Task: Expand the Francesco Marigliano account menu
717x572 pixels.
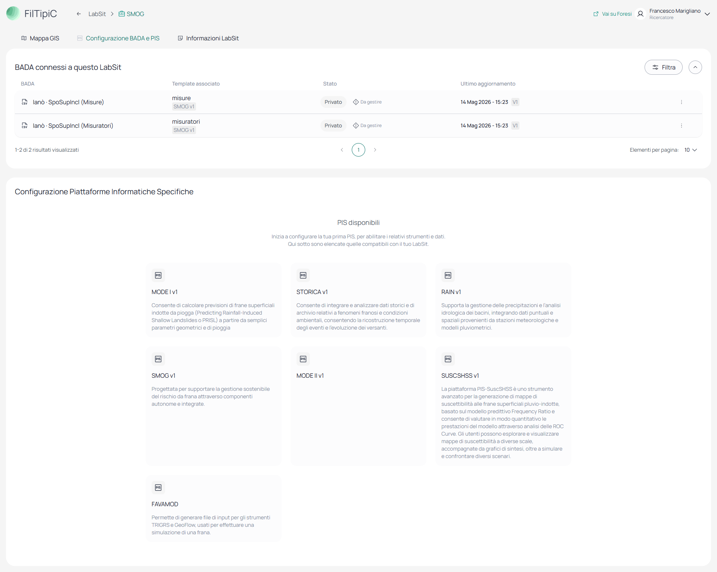Action: [x=707, y=14]
